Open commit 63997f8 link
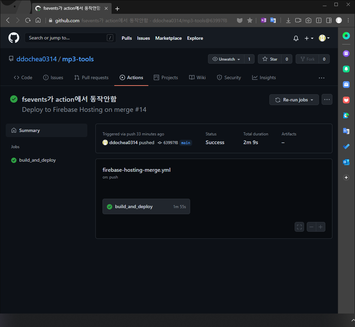 coord(171,143)
